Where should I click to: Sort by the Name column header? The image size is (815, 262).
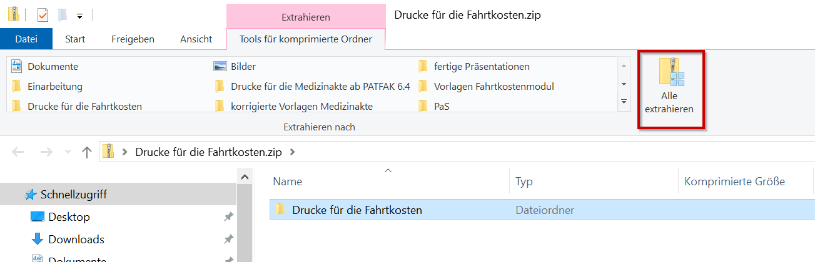(x=288, y=182)
